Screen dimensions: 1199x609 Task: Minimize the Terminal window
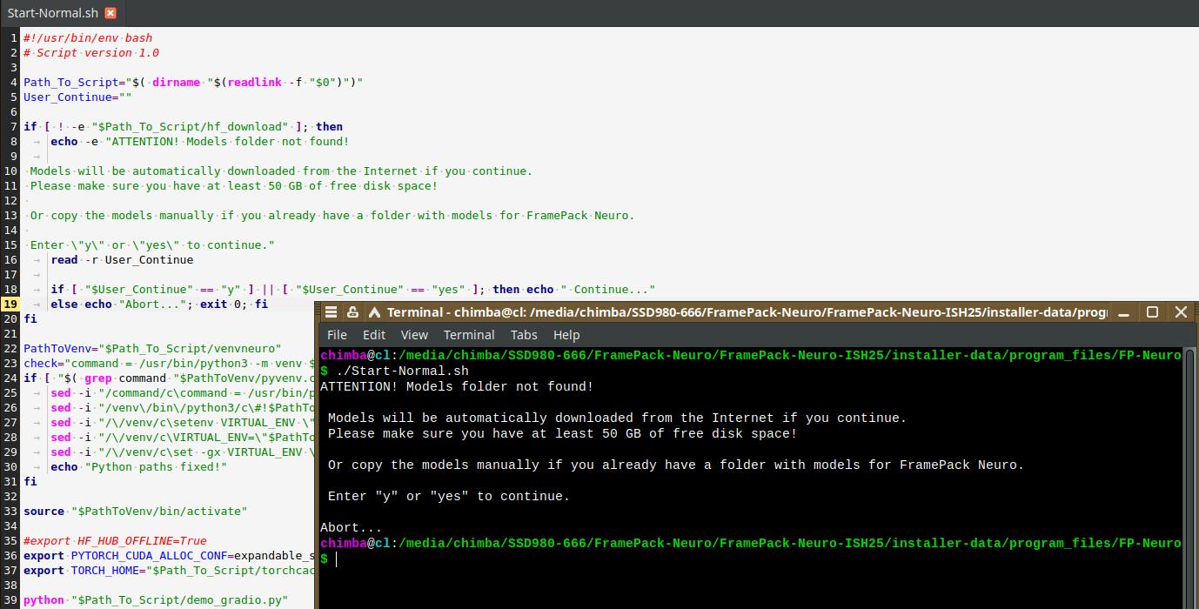click(x=1123, y=312)
